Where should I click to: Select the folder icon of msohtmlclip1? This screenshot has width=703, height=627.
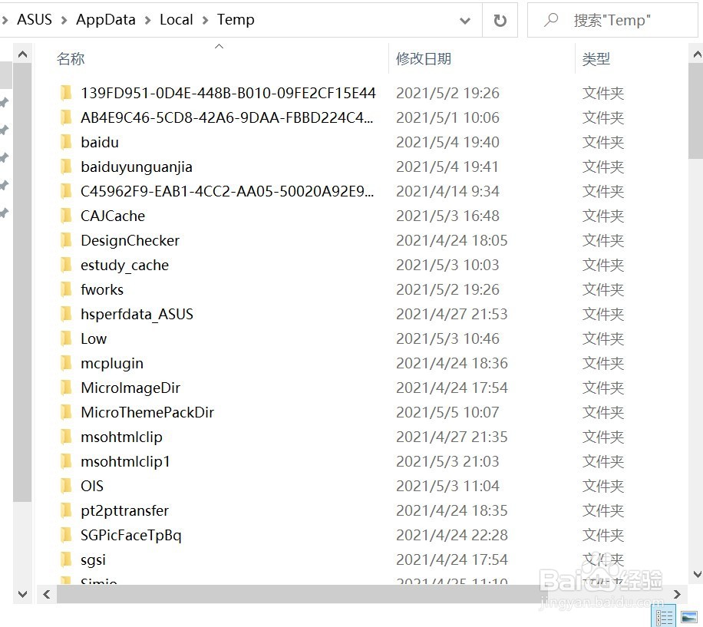66,461
